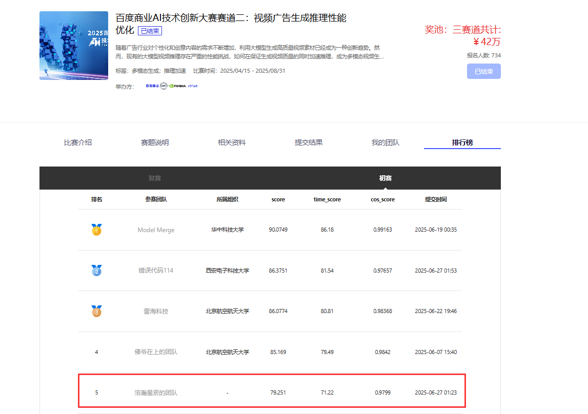This screenshot has height=414, width=588.
Task: Select team name 浩瀚星辰的团队
Action: tap(156, 392)
